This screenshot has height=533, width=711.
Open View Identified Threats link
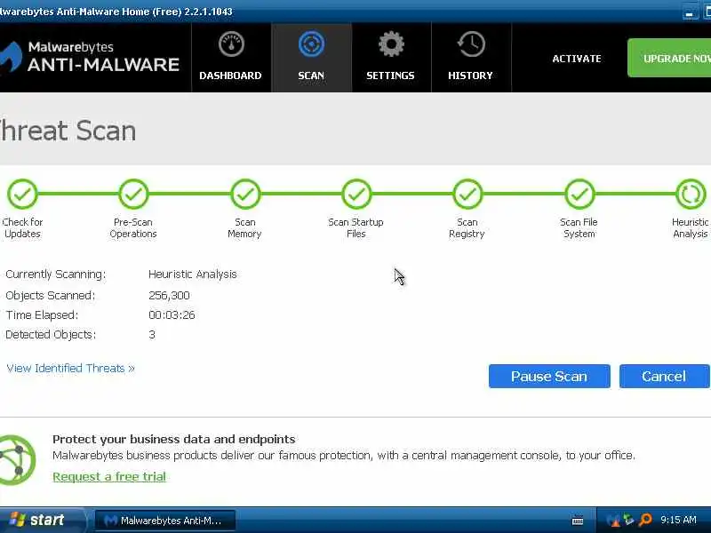[x=71, y=368]
